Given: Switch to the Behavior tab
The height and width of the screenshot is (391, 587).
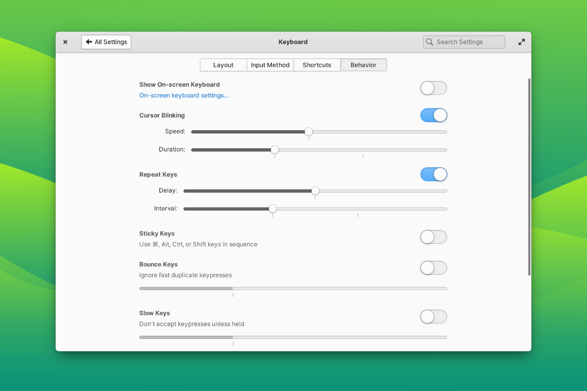Looking at the screenshot, I should click(363, 65).
